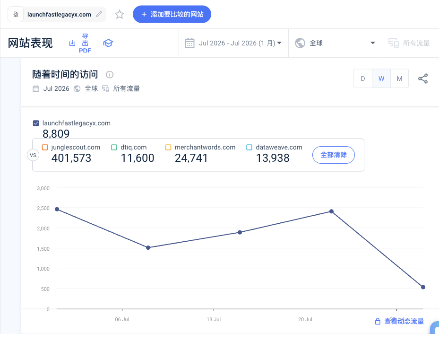Edit the domain with the pencil icon
Screen dimensions: 439x351
pyautogui.click(x=99, y=14)
